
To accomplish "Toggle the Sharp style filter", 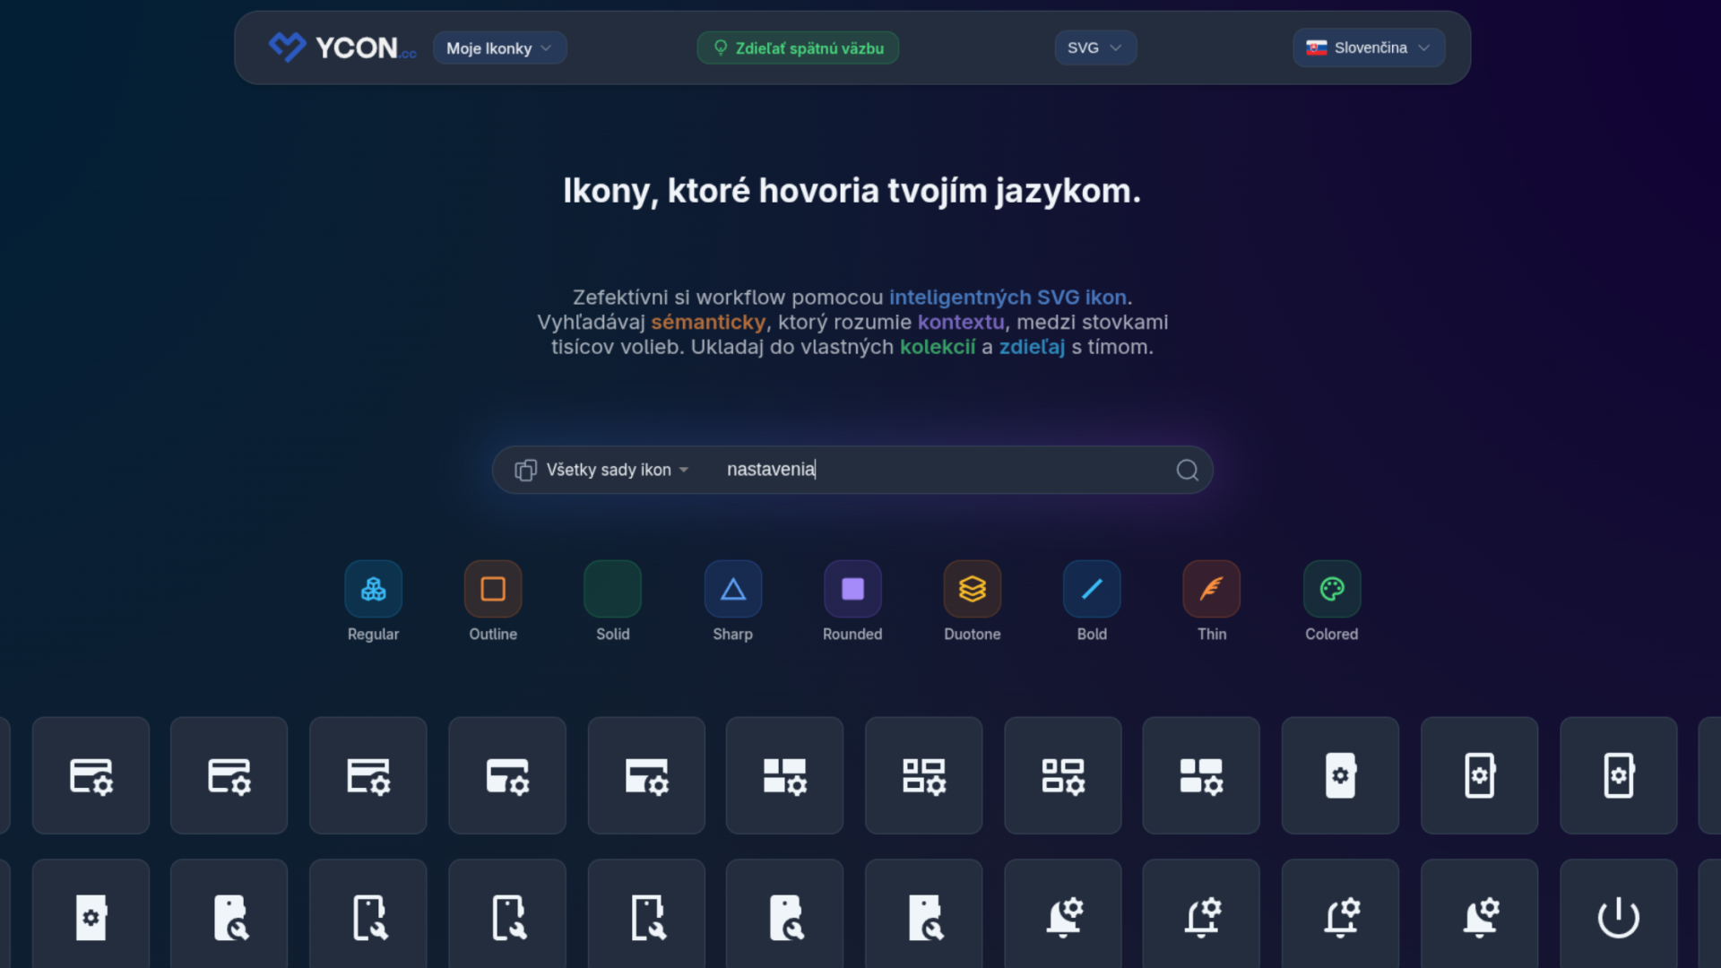I will [x=733, y=589].
